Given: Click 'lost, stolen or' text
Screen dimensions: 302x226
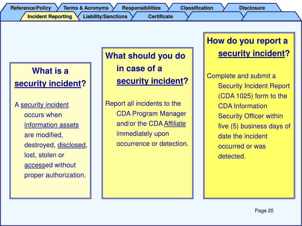Looking at the screenshot, I should coord(44,155).
